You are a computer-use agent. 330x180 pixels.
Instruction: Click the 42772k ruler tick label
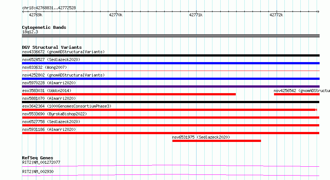point(276,15)
